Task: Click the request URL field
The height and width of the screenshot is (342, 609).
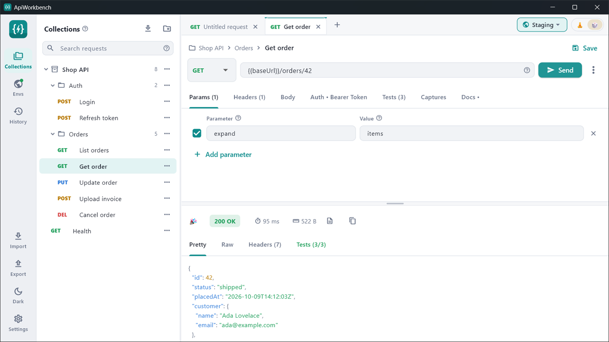Action: (x=387, y=70)
